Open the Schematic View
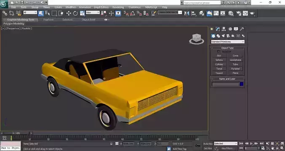This screenshot has height=151, width=285. (223, 13)
